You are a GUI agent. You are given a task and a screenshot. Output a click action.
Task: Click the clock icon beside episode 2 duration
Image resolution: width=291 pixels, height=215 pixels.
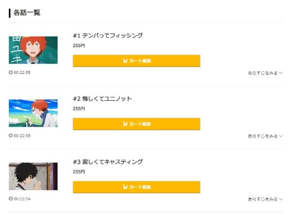(11, 135)
